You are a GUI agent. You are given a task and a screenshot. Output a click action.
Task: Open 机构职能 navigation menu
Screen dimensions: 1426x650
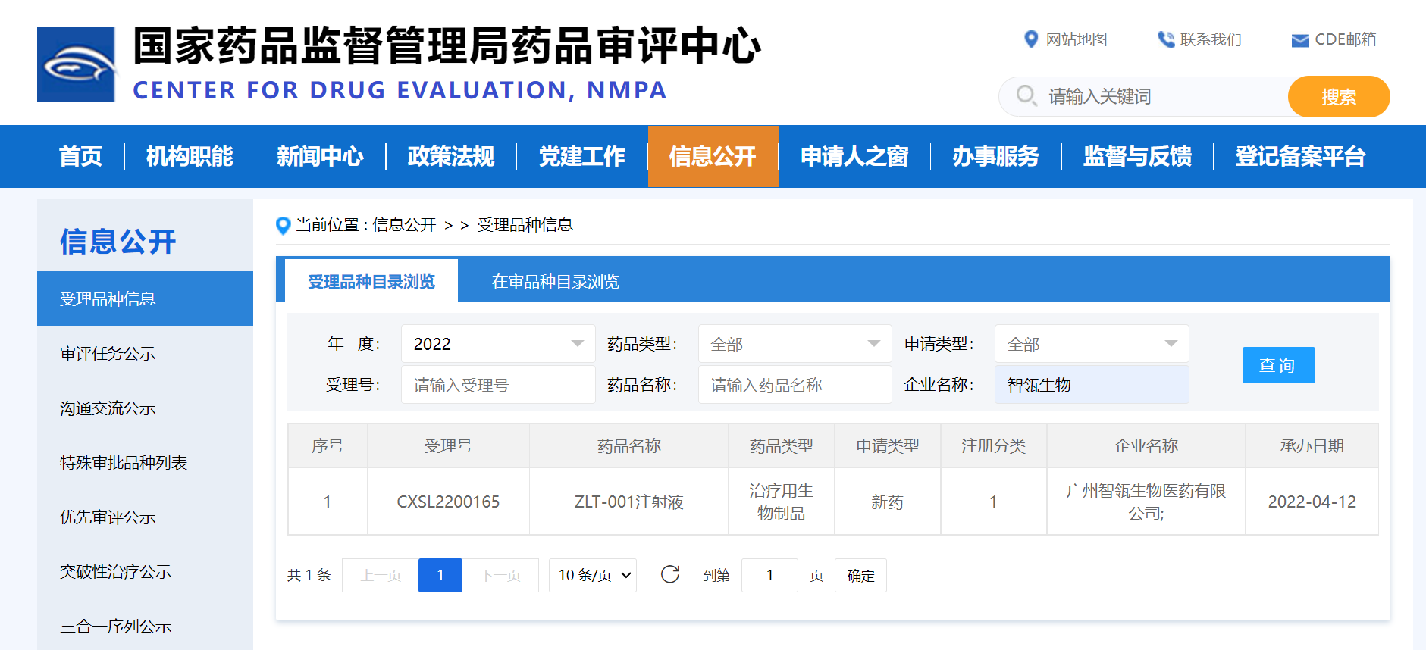click(190, 156)
